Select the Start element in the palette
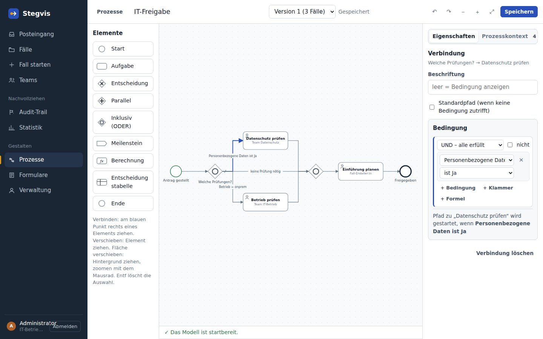Image resolution: width=543 pixels, height=339 pixels. point(123,49)
